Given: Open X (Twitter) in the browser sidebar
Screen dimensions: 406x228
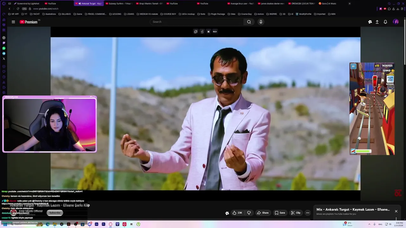Looking at the screenshot, I should (4, 59).
